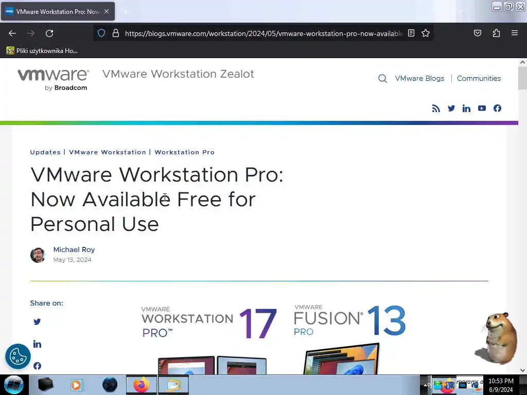Open author Michael Roy's profile
This screenshot has width=527, height=395.
coord(74,249)
